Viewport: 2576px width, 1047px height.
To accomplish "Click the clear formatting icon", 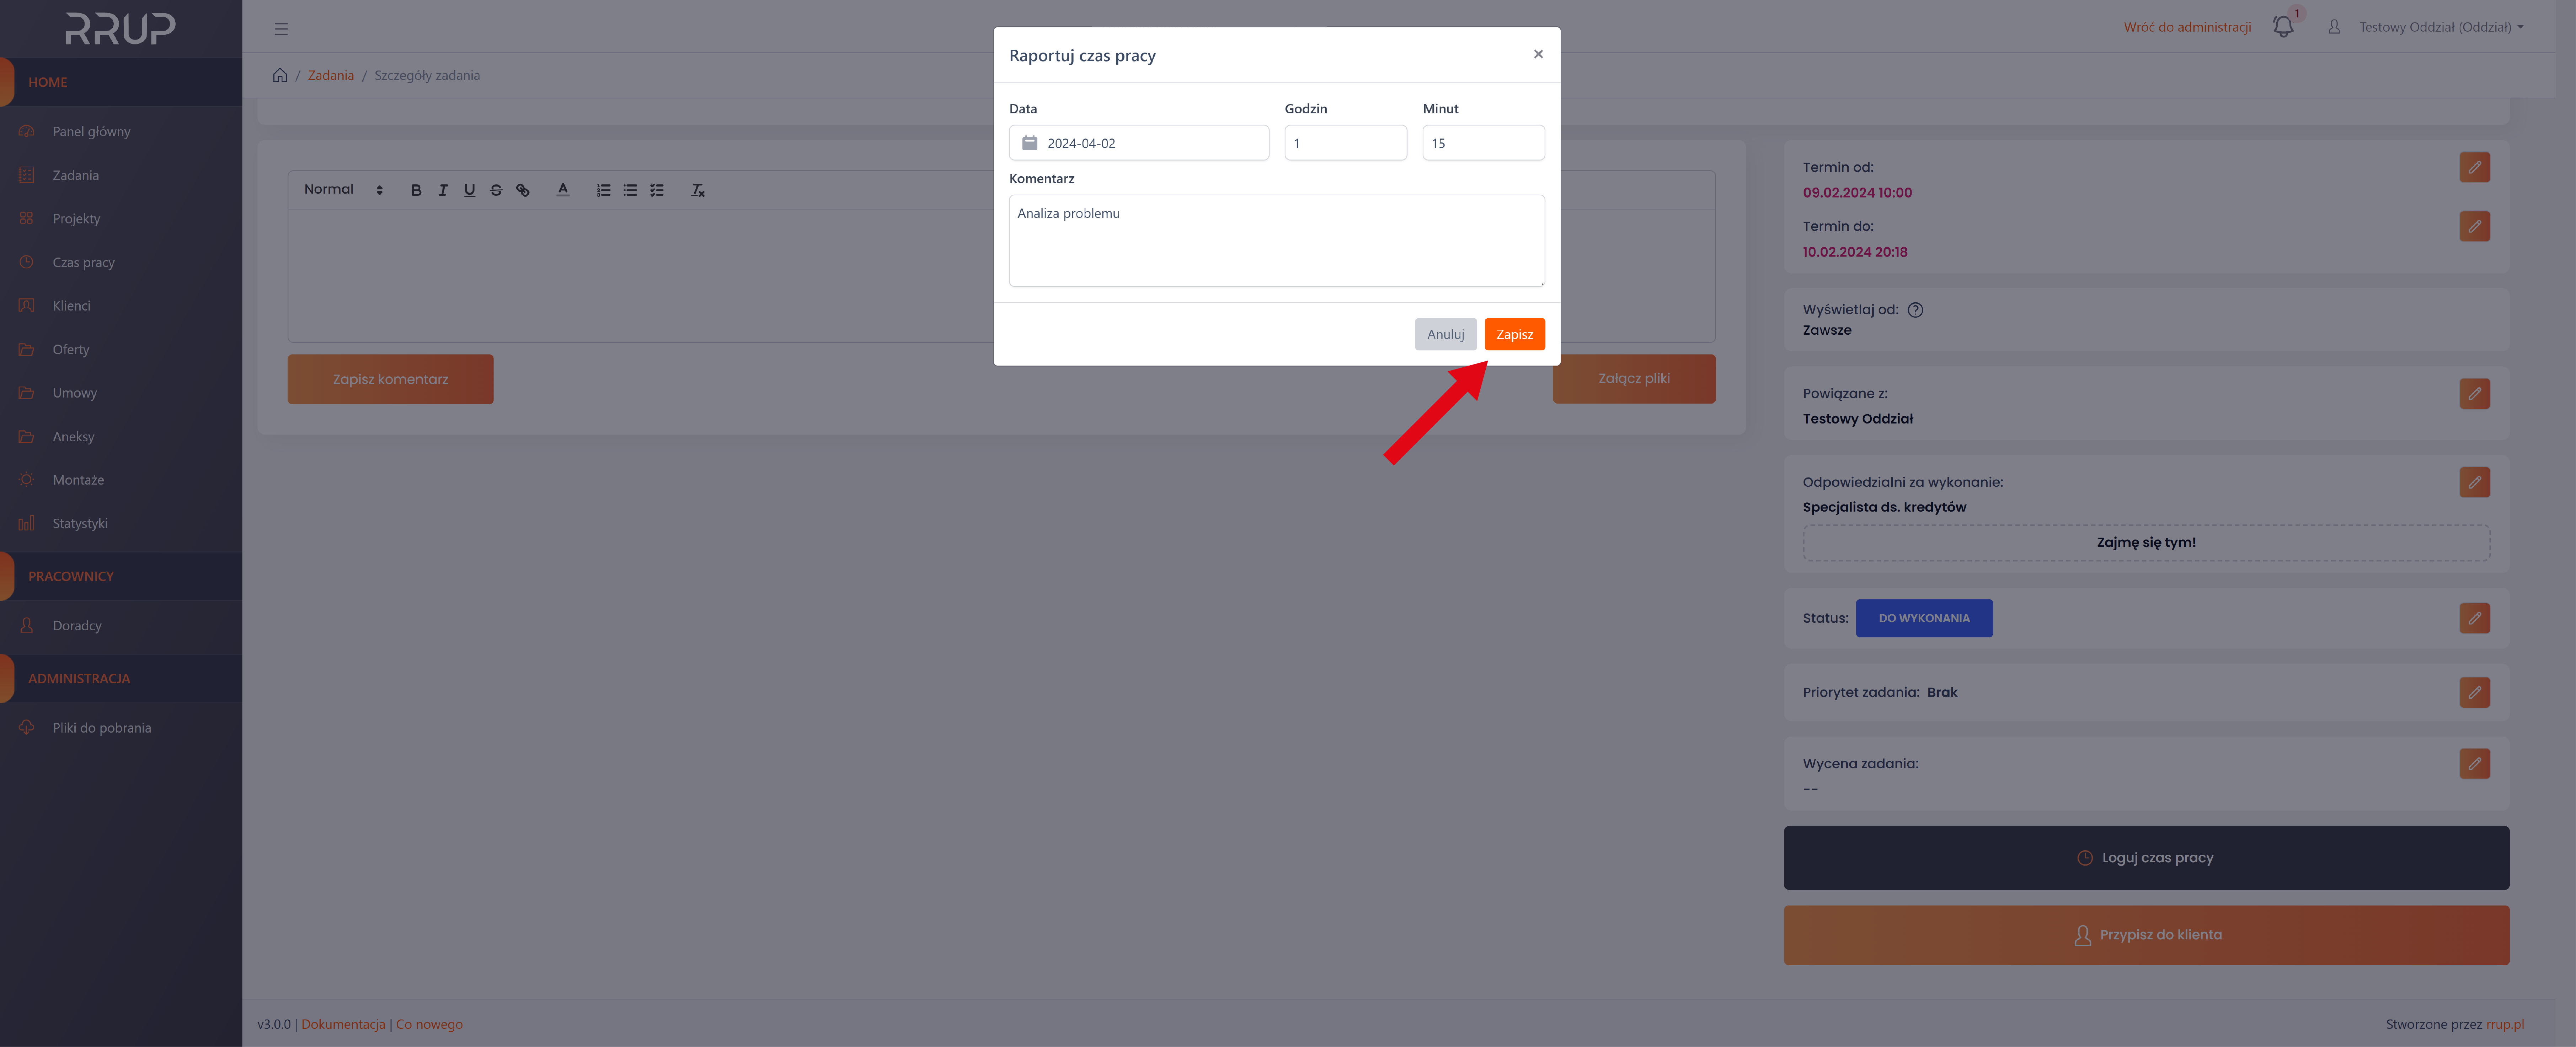I will [x=698, y=190].
